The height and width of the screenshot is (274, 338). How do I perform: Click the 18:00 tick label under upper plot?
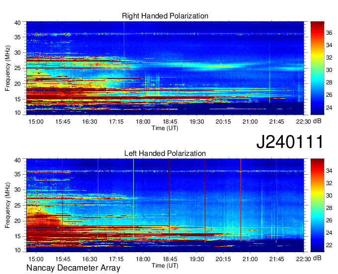click(143, 122)
